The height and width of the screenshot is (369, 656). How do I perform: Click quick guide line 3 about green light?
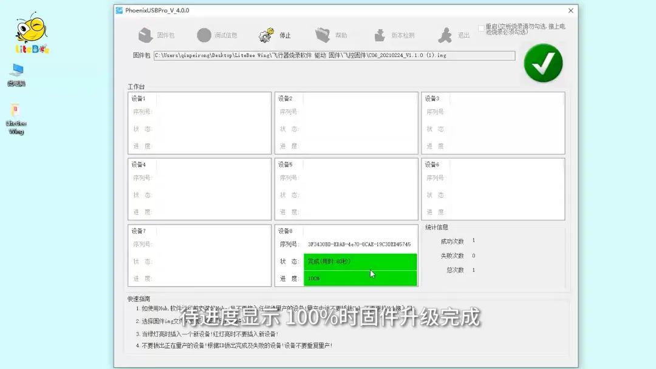click(x=207, y=334)
